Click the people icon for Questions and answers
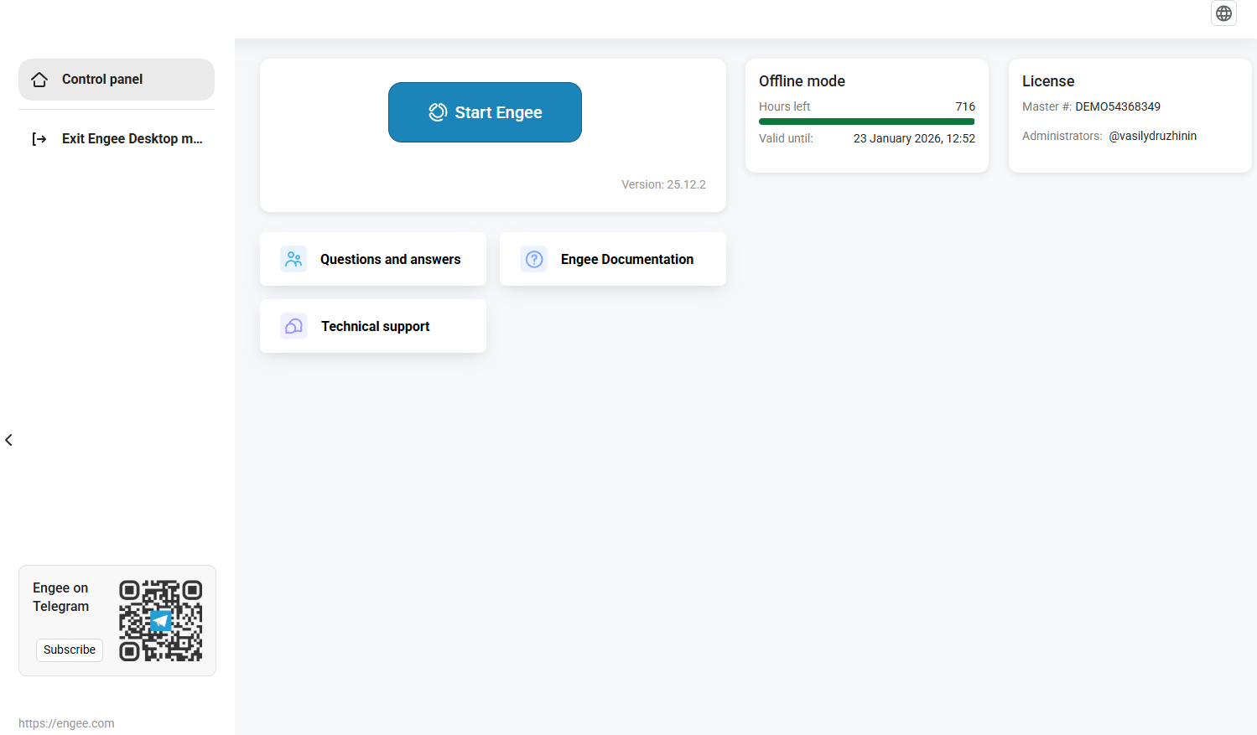1257x735 pixels. pyautogui.click(x=293, y=259)
